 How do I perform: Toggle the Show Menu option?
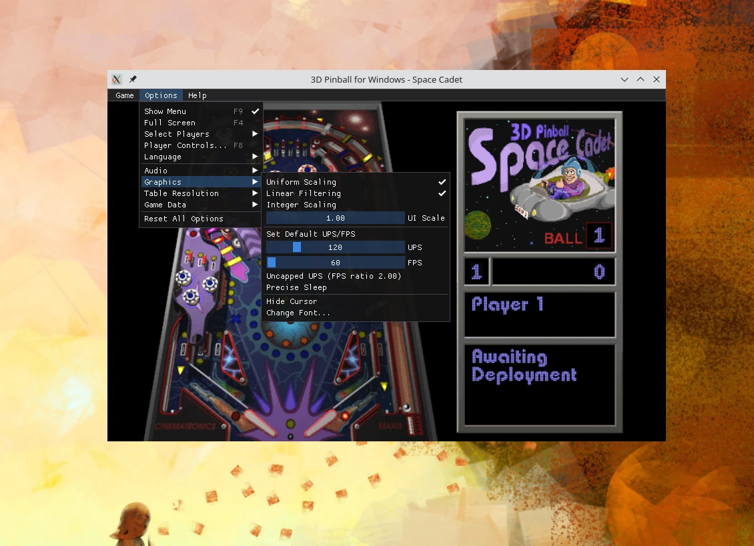[201, 111]
